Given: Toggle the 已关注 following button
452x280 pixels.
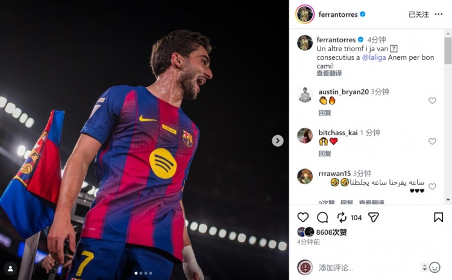Looking at the screenshot, I should (418, 14).
